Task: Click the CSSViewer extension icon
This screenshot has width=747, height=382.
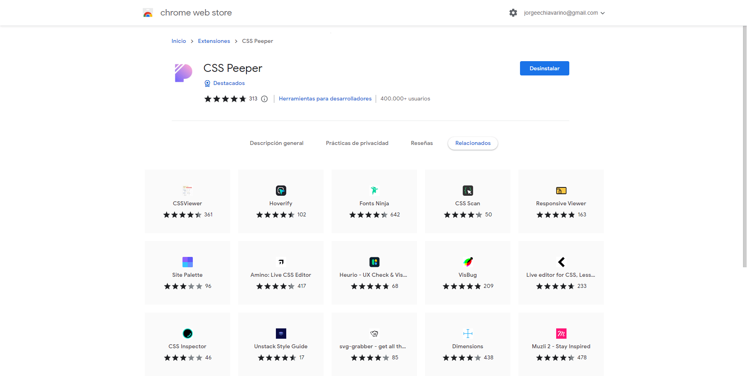Action: pyautogui.click(x=187, y=191)
